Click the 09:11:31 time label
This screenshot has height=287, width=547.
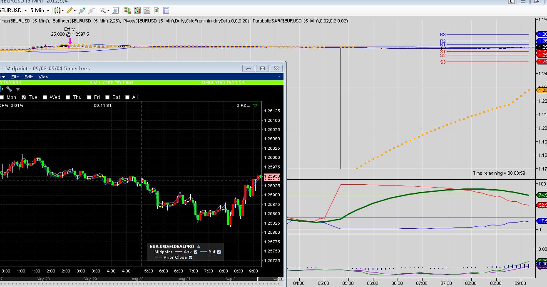click(x=103, y=105)
